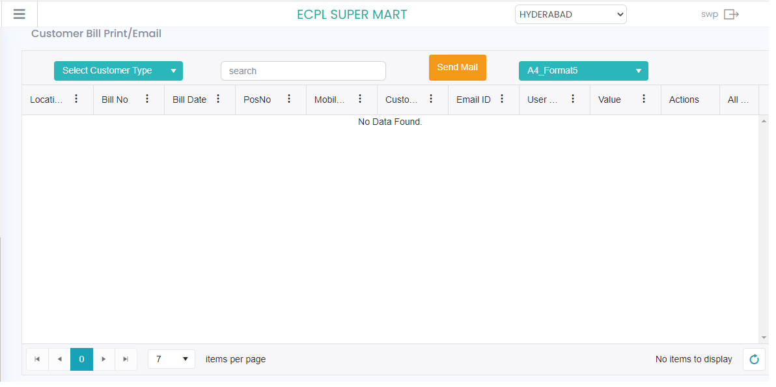Click into the search input field

pos(303,71)
